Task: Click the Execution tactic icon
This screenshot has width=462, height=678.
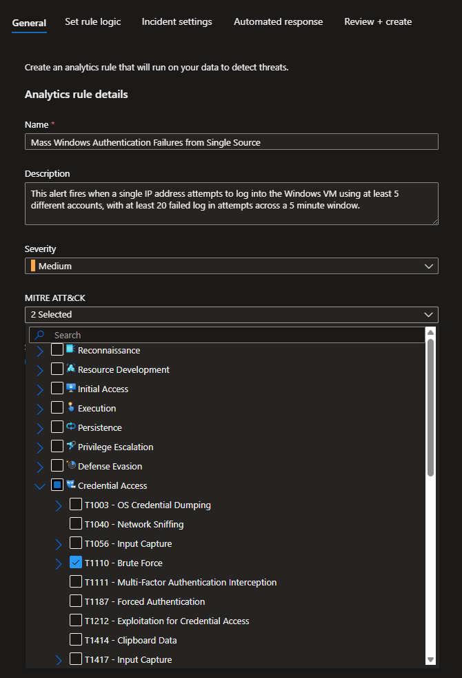Action: click(70, 407)
